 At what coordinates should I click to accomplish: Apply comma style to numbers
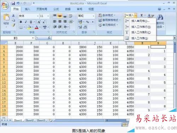[93, 22]
